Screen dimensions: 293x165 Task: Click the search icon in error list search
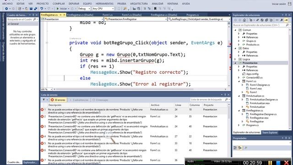point(227,100)
